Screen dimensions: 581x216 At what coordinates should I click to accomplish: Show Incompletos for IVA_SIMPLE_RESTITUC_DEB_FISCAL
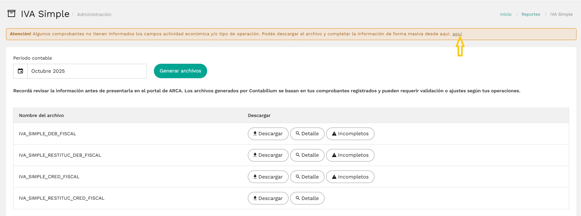coord(350,155)
